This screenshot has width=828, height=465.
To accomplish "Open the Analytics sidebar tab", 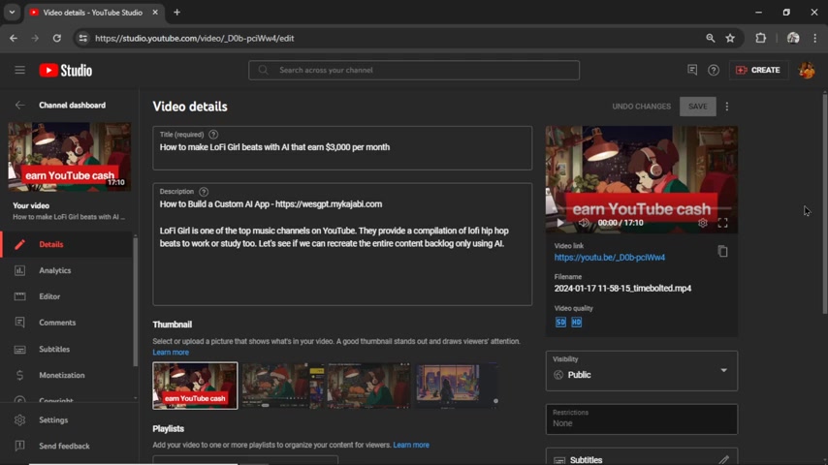I will [67, 270].
